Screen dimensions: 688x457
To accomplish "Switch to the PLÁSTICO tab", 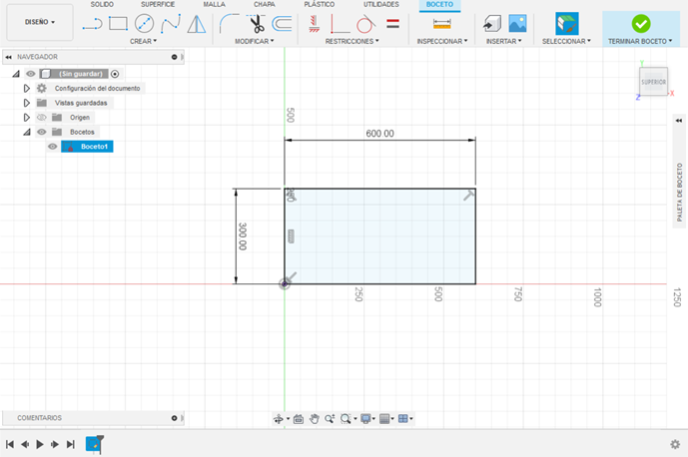I will coord(319,4).
